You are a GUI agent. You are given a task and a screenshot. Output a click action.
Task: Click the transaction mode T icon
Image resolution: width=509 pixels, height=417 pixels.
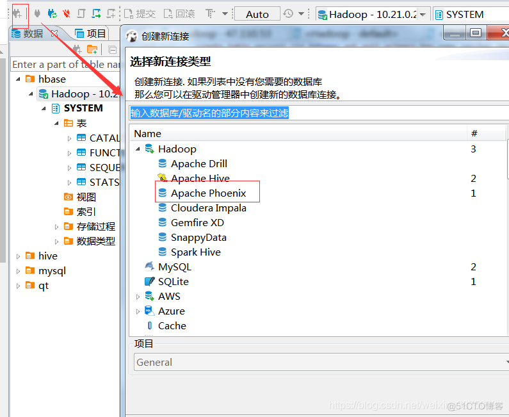210,14
